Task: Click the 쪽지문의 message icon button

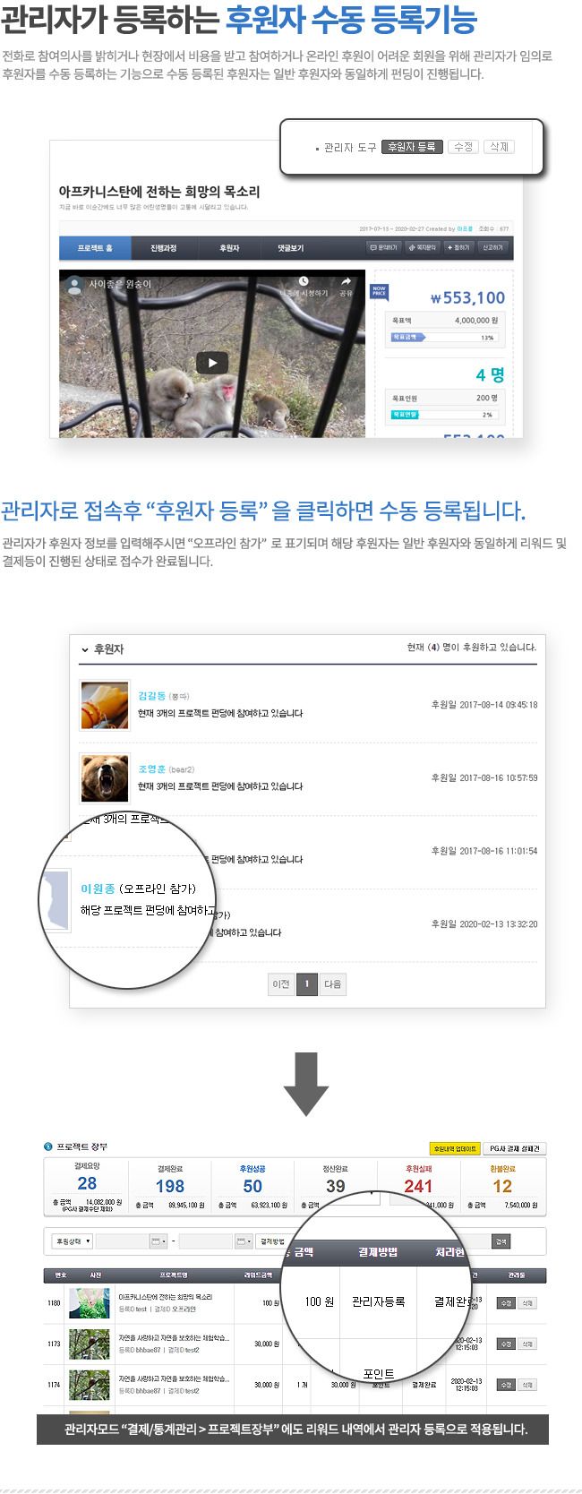Action: (x=422, y=247)
